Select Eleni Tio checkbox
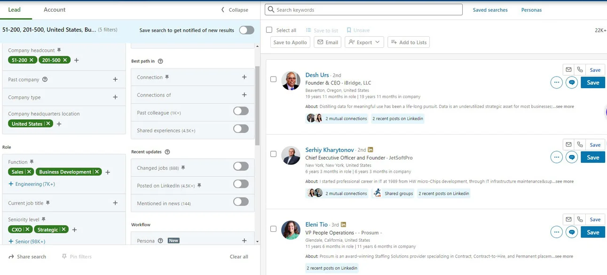The width and height of the screenshot is (607, 275). [x=273, y=229]
